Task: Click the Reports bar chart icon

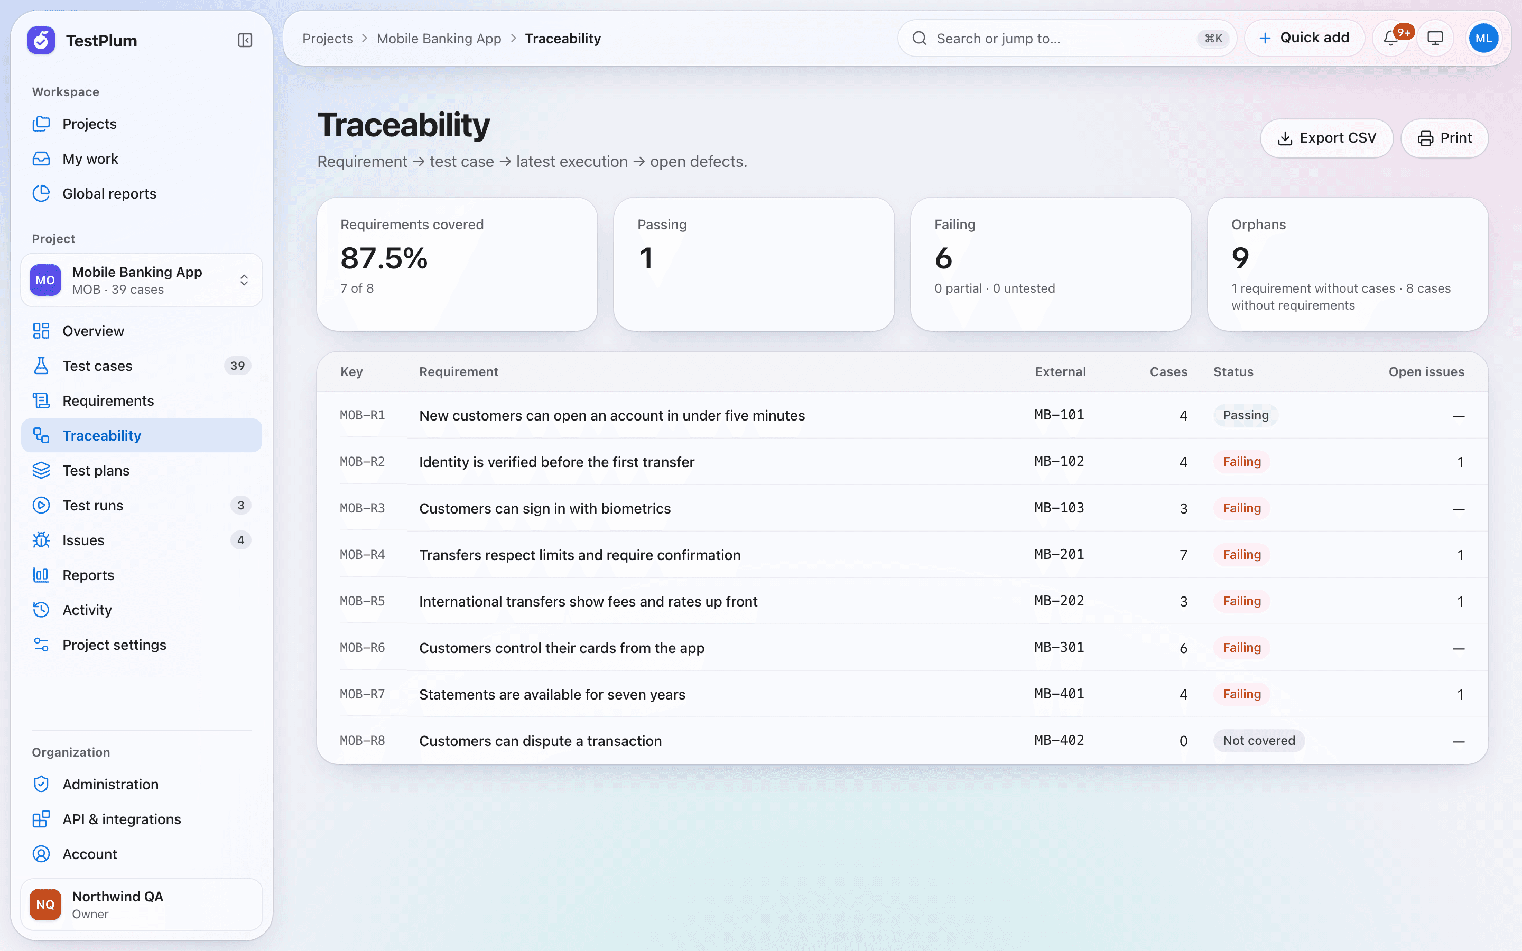Action: 42,575
